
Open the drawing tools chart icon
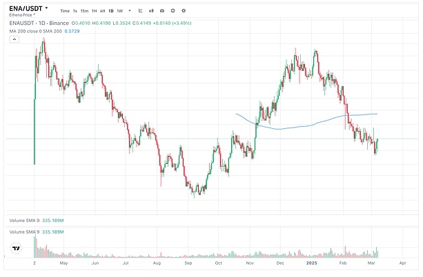click(140, 11)
